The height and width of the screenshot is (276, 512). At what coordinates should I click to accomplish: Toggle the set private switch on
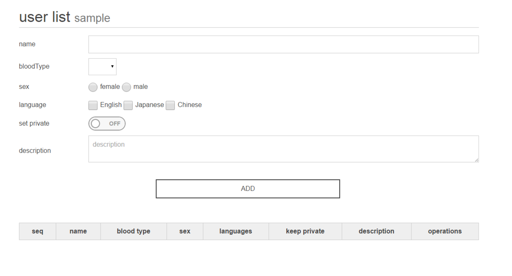(x=107, y=124)
